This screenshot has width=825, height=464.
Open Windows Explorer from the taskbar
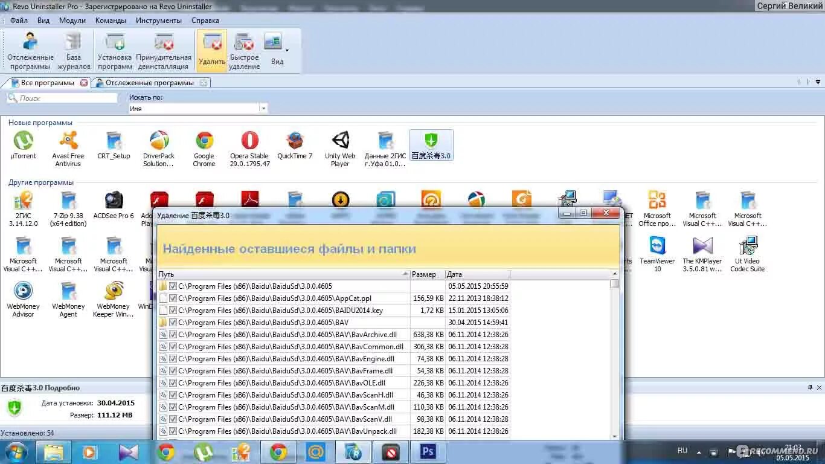click(54, 452)
